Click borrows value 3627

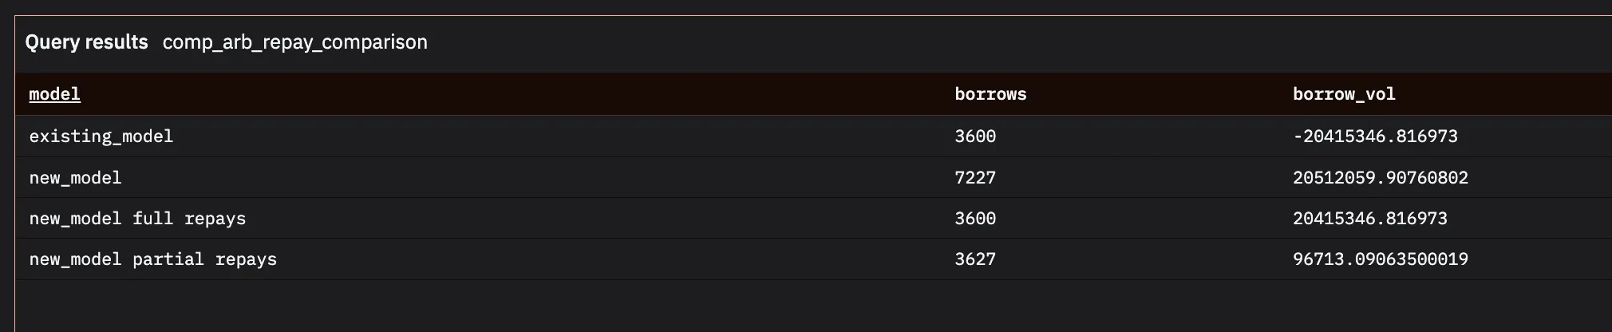[975, 259]
